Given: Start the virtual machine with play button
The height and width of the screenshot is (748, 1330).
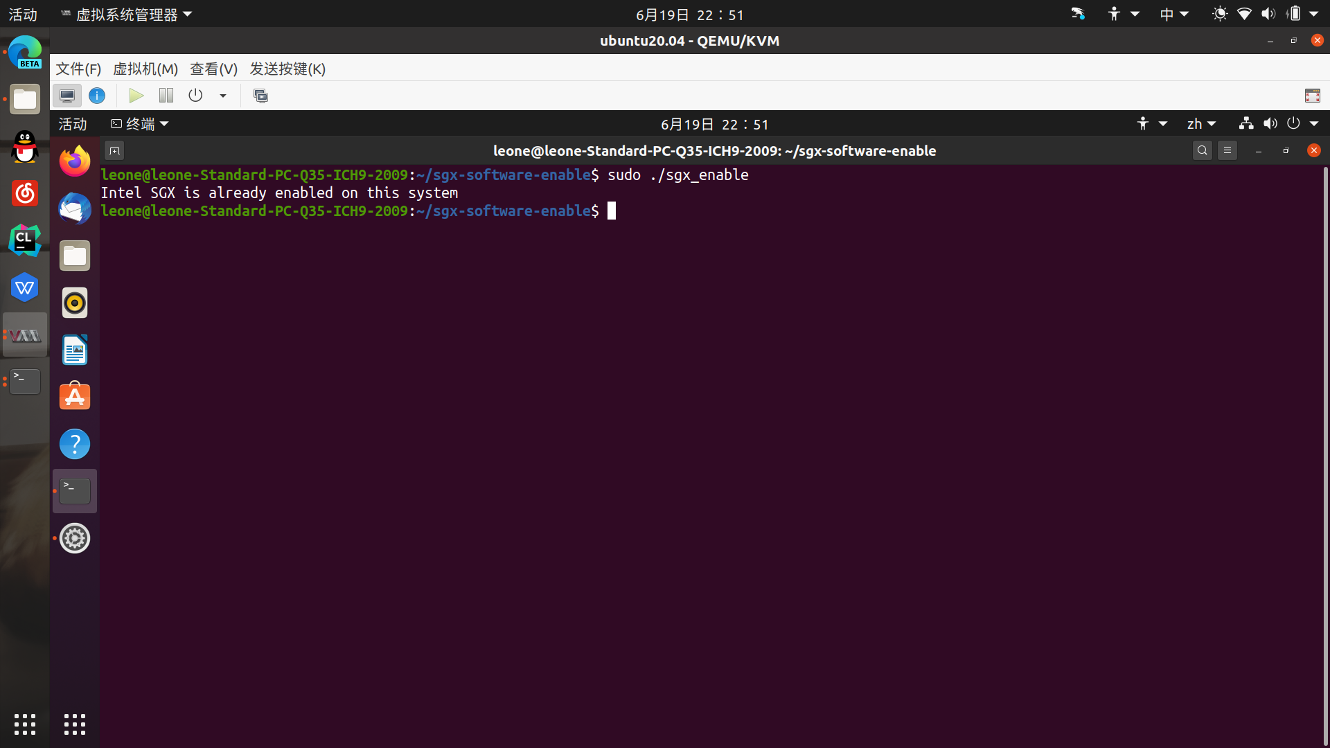Looking at the screenshot, I should [x=136, y=96].
